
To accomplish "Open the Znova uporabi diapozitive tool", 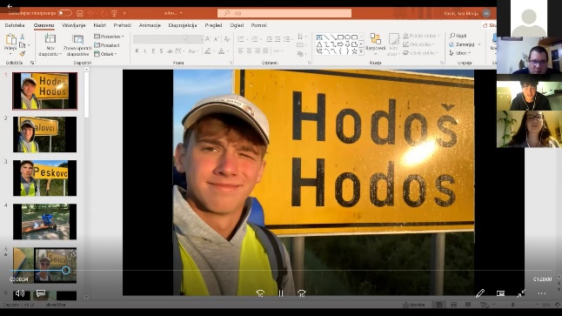I will (x=77, y=45).
